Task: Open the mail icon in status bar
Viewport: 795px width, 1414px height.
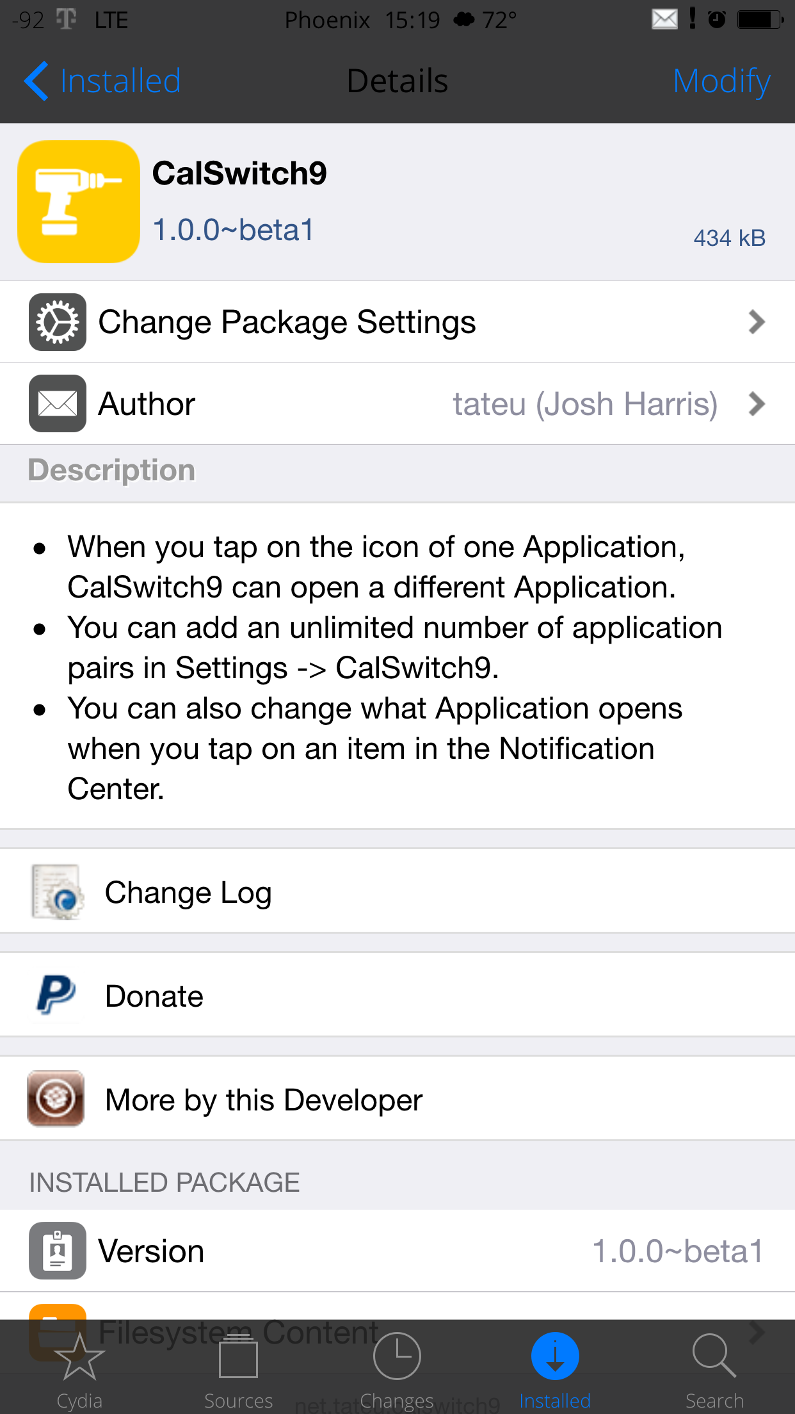Action: [x=664, y=19]
